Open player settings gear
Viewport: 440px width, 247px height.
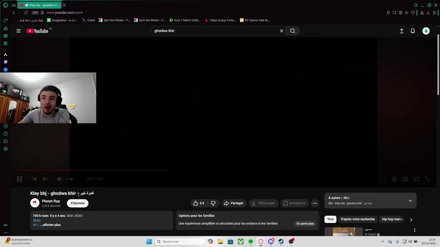point(394,179)
